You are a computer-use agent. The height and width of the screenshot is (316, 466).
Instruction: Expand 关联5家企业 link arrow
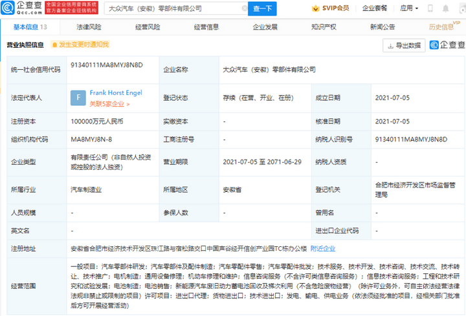point(128,103)
